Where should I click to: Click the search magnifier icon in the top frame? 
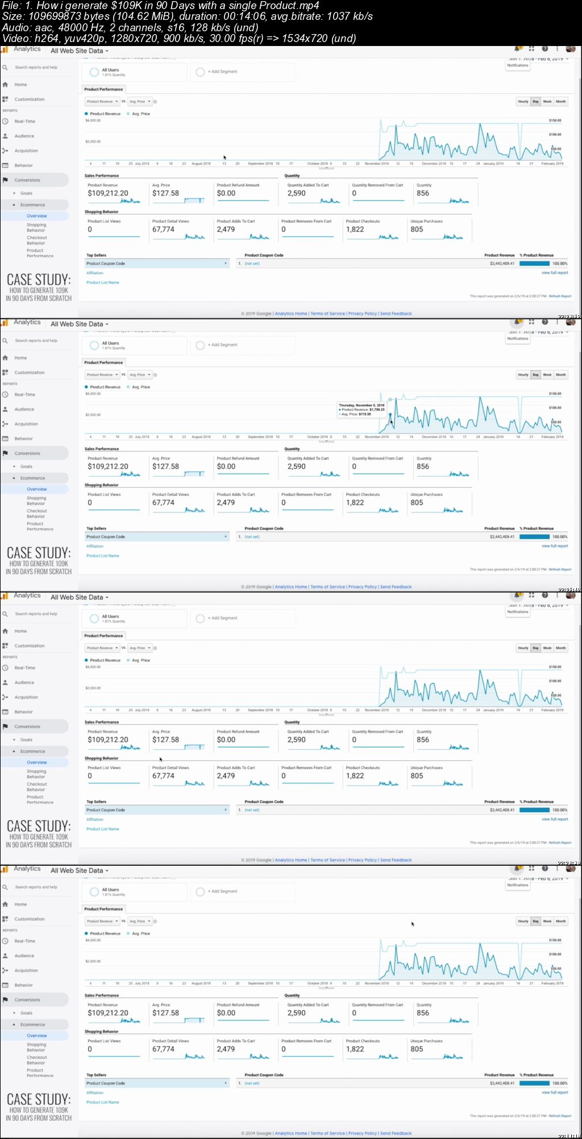click(x=5, y=68)
